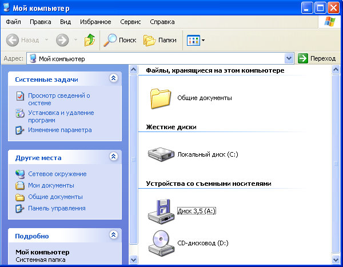343x267 pixels.
Task: Click the Сетевое окружение network icon
Action: coord(20,174)
